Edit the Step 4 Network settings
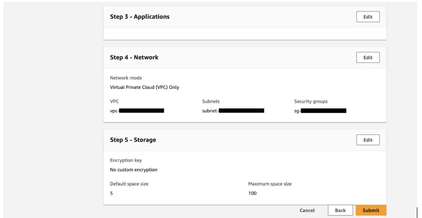This screenshot has height=218, width=422. (x=368, y=58)
